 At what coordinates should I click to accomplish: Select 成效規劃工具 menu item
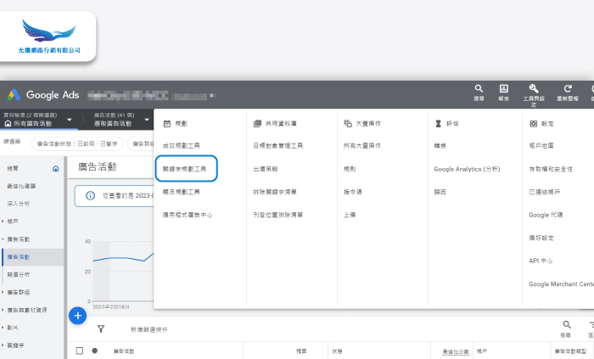182,146
